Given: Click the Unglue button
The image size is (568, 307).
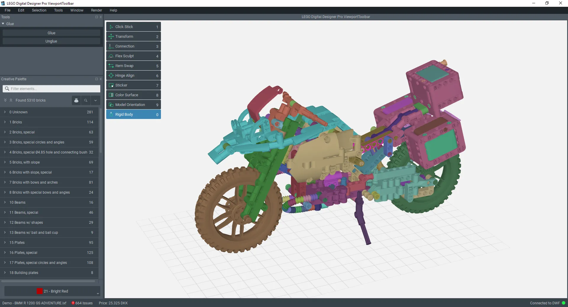Looking at the screenshot, I should tap(51, 41).
